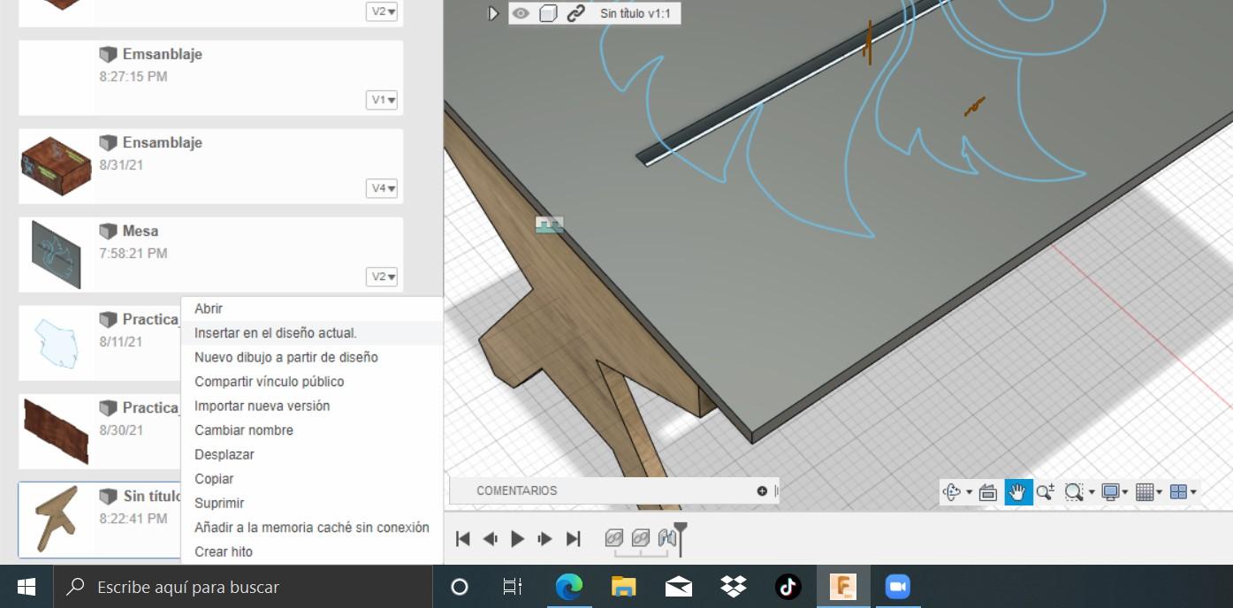Open the Grid and Snaps dropdown arrow
The image size is (1233, 608).
pos(1160,492)
